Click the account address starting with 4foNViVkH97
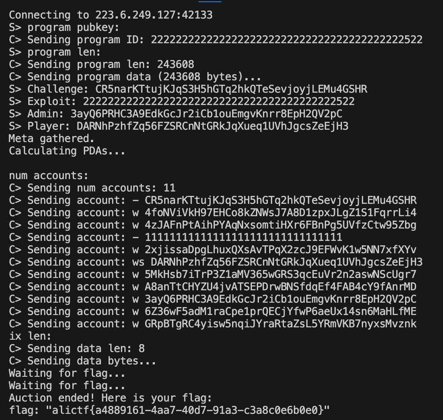This screenshot has width=443, height=420. coord(280,213)
